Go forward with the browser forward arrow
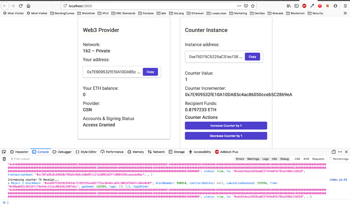The height and width of the screenshot is (206, 350). pyautogui.click(x=13, y=6)
